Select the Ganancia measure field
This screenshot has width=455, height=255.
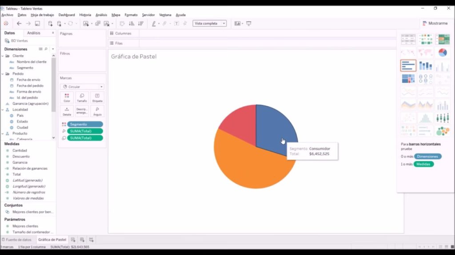click(21, 162)
